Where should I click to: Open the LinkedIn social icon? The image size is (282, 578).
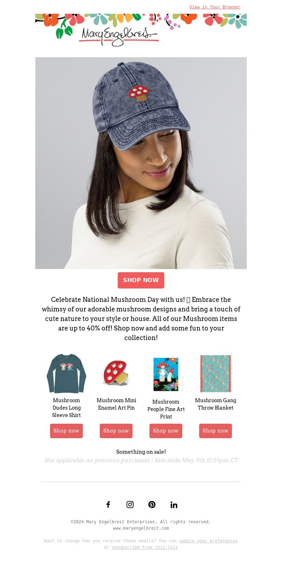174,505
